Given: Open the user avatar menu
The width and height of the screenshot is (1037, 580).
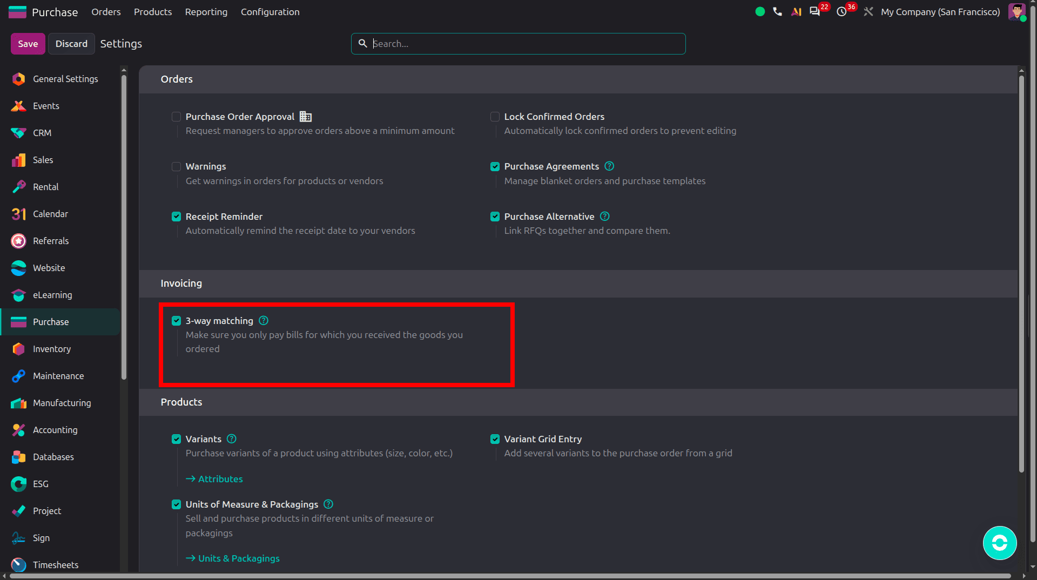Looking at the screenshot, I should click(x=1017, y=11).
